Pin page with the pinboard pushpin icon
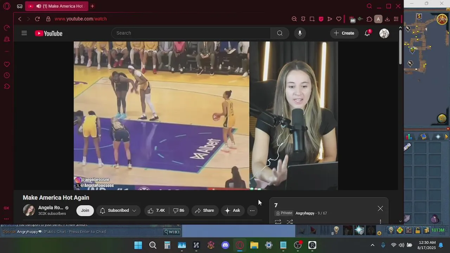The image size is (450, 253). 303,19
